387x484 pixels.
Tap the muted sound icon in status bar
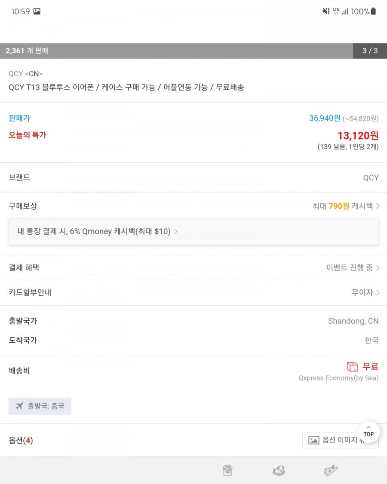[326, 12]
